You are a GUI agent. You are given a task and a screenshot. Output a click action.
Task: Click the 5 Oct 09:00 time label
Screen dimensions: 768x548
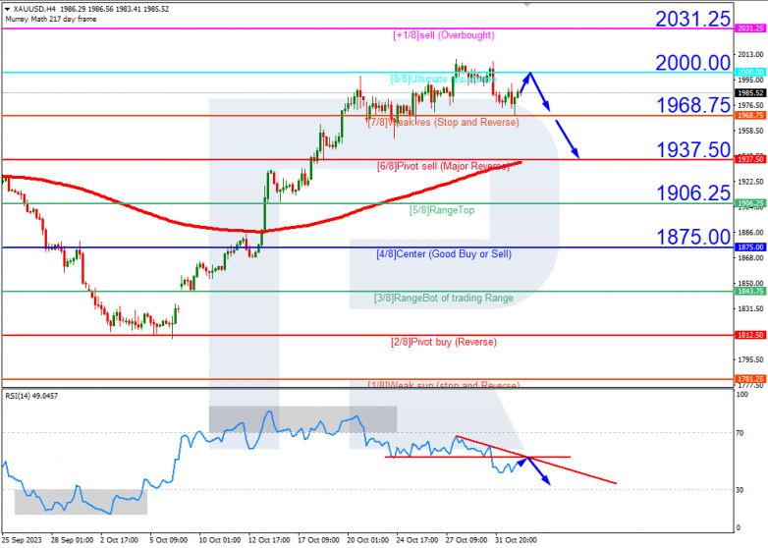point(169,540)
